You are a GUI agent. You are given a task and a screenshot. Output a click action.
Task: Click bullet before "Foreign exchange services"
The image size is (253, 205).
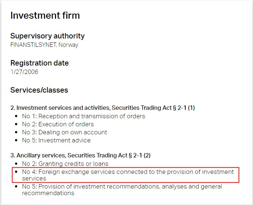(16, 172)
